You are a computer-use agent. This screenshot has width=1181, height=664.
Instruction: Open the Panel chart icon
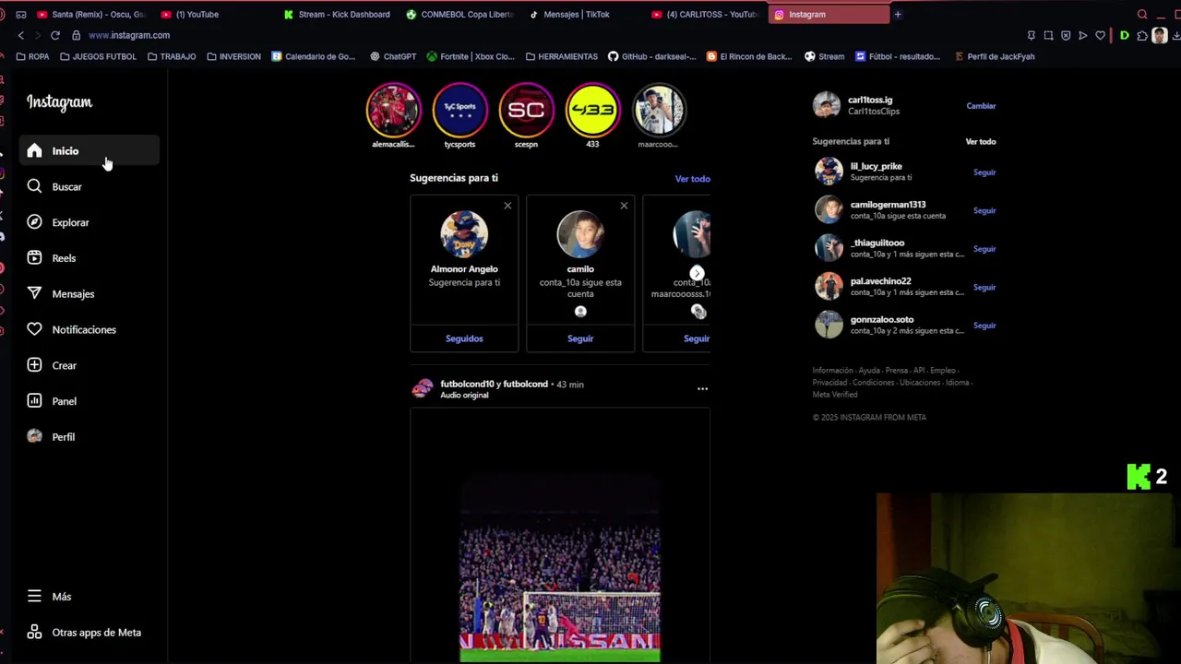34,401
